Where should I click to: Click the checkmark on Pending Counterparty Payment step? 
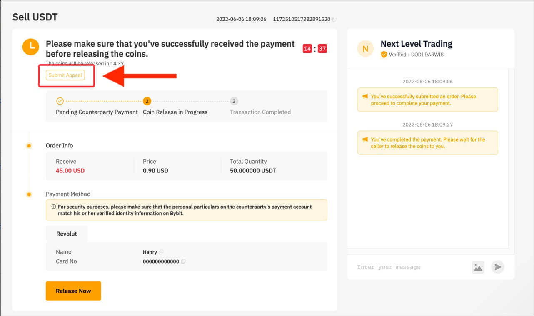pyautogui.click(x=60, y=101)
